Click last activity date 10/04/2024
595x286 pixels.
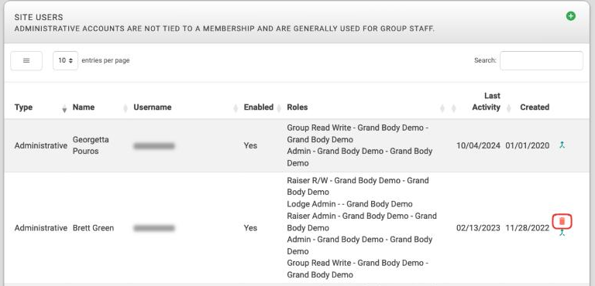tap(478, 145)
